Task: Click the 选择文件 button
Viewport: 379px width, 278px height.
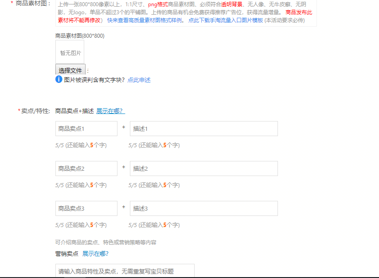Action: pos(70,70)
